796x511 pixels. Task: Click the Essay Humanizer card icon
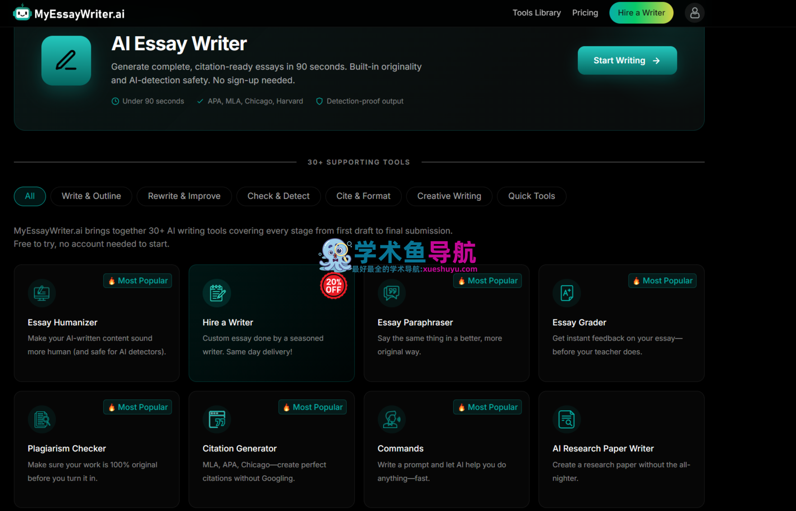coord(42,293)
